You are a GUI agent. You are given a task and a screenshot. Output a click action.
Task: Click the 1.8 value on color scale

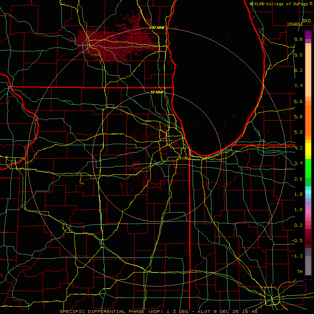pos(298,194)
